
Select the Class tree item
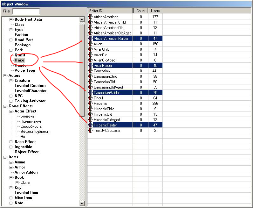point(19,25)
